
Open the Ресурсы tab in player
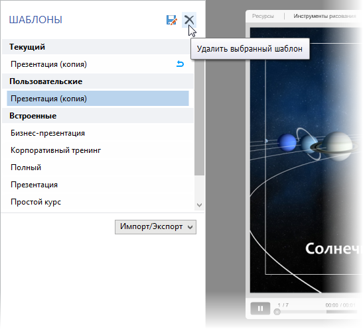(263, 16)
